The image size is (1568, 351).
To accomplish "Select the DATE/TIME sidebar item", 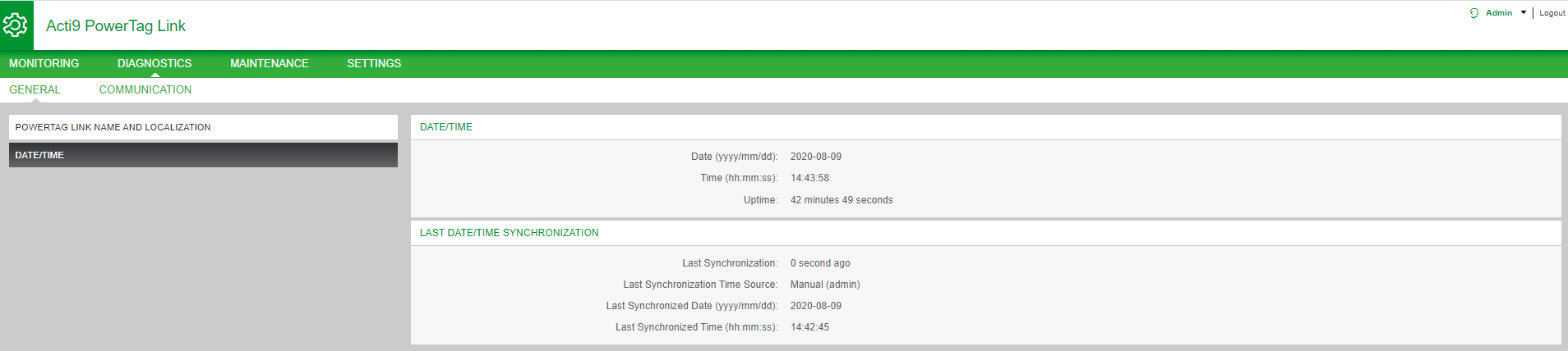I will pyautogui.click(x=203, y=155).
